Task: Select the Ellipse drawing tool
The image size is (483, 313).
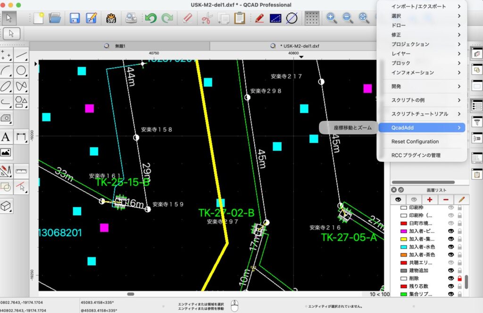Action: [x=6, y=86]
